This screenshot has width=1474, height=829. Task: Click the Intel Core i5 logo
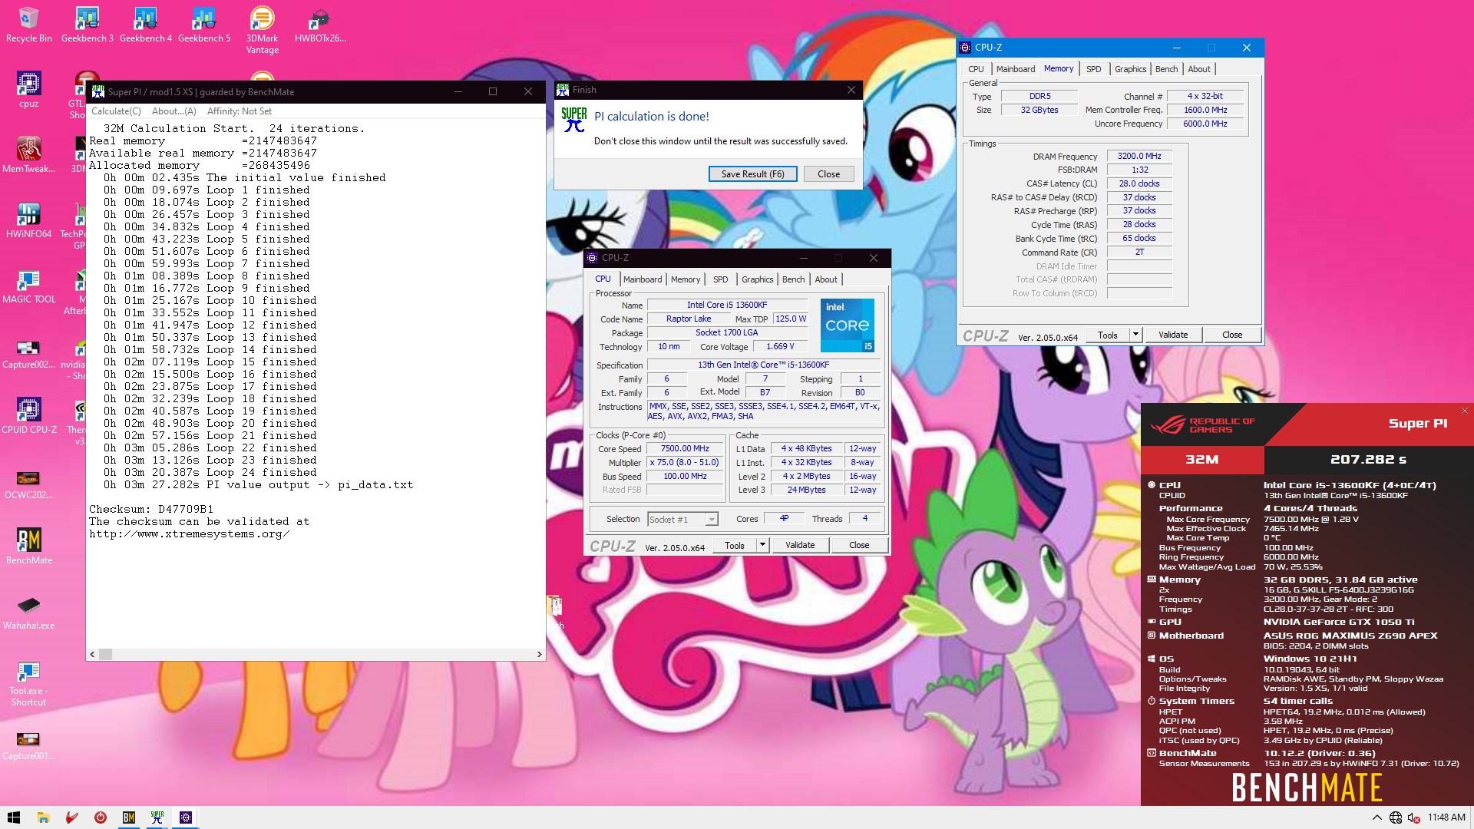(x=848, y=325)
